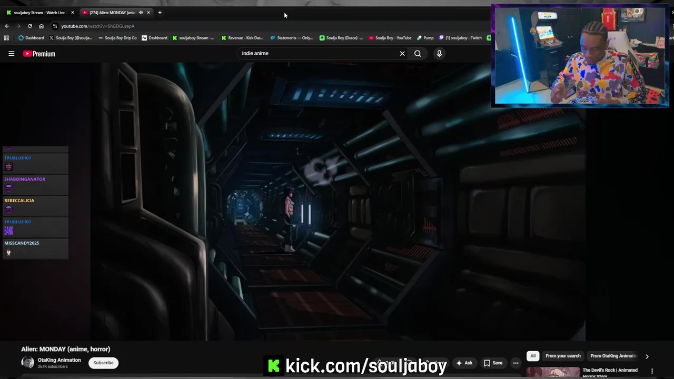Click chat user SHABOINGANATOR
The height and width of the screenshot is (379, 674).
[x=25, y=179]
